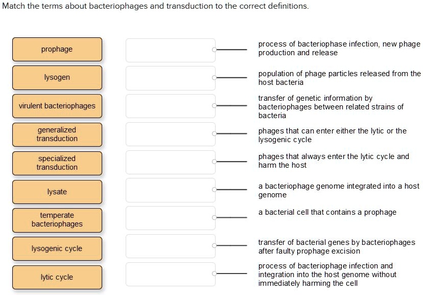Click answer box for faulty prophage excision definition
423x295 pixels.
point(170,245)
